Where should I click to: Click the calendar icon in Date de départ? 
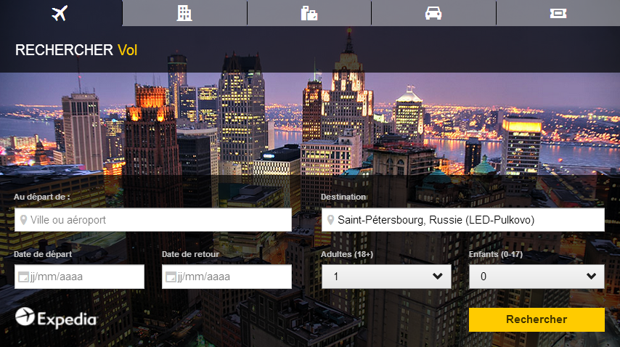tap(23, 277)
